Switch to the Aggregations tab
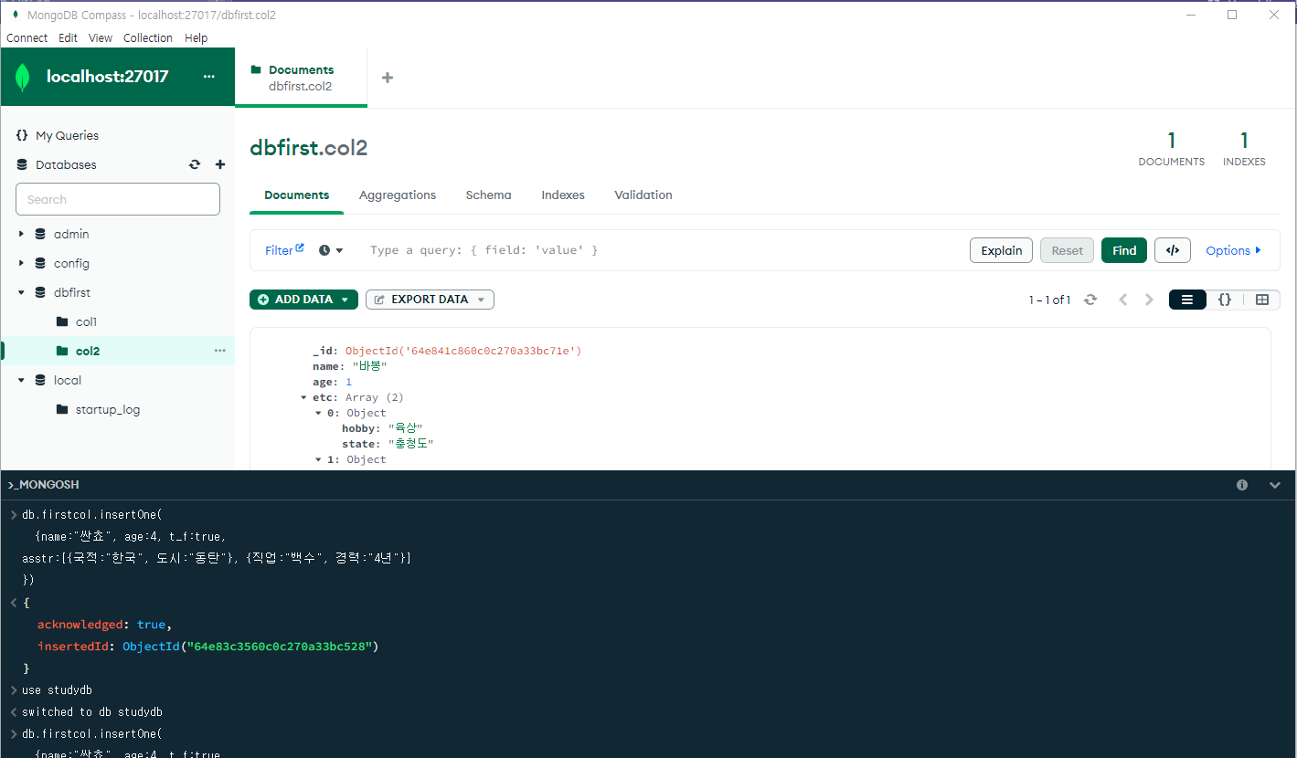Viewport: 1297px width, 758px height. coord(398,195)
